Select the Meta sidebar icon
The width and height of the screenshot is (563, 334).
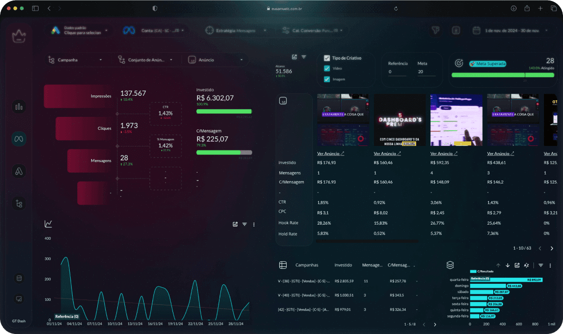[x=19, y=139]
